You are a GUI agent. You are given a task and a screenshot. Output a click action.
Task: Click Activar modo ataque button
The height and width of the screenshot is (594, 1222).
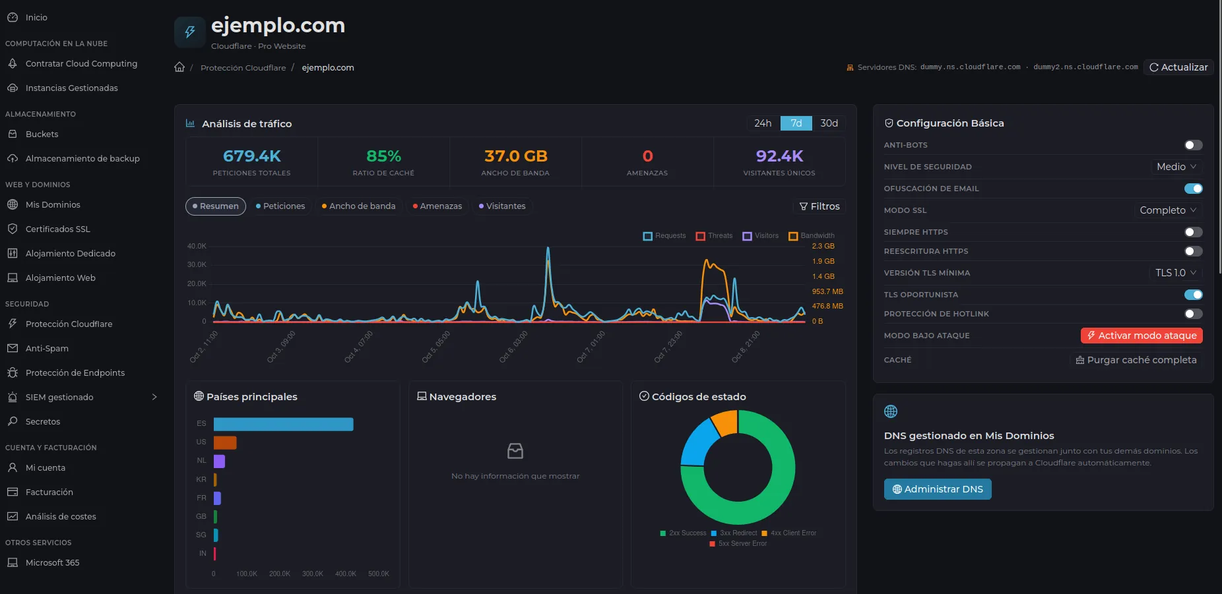tap(1142, 336)
